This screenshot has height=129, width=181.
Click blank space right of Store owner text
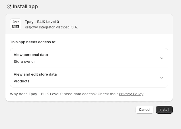click(x=94, y=61)
